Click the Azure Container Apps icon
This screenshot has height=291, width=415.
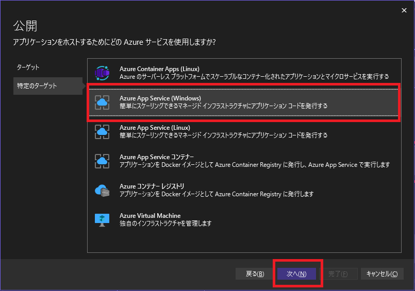(x=102, y=73)
